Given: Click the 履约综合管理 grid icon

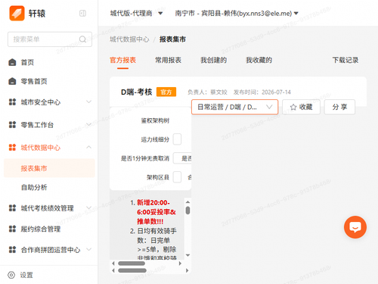Looking at the screenshot, I should [12, 229].
